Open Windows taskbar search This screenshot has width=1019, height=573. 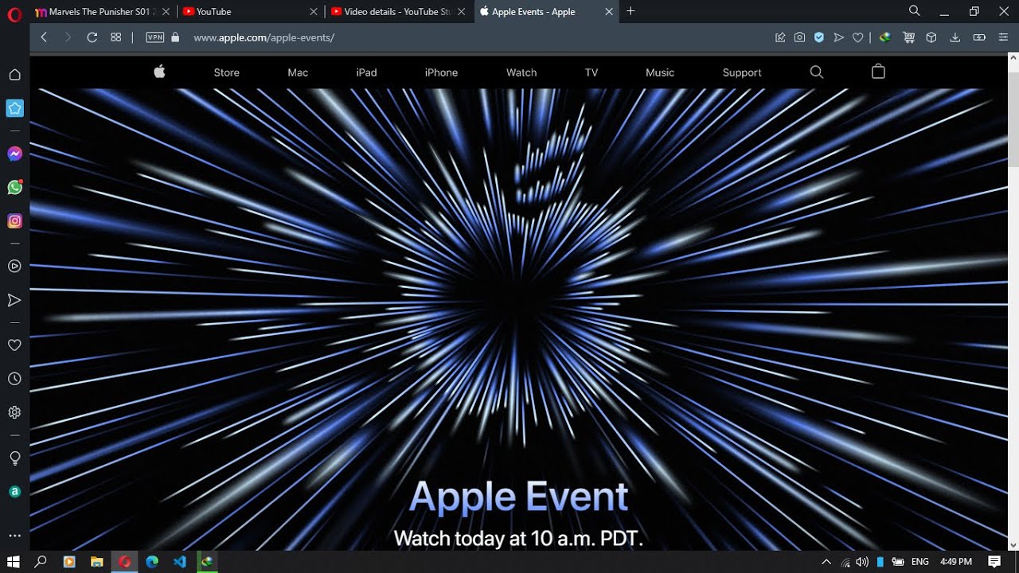coord(41,562)
